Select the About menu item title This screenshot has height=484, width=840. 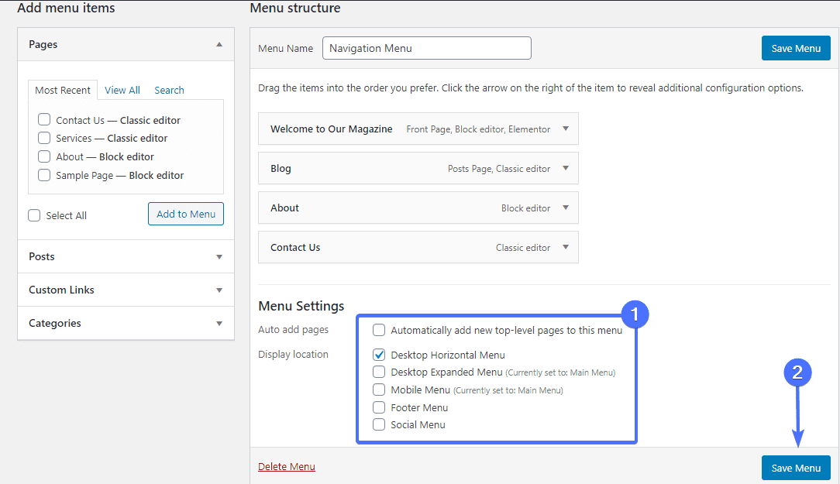tap(284, 208)
